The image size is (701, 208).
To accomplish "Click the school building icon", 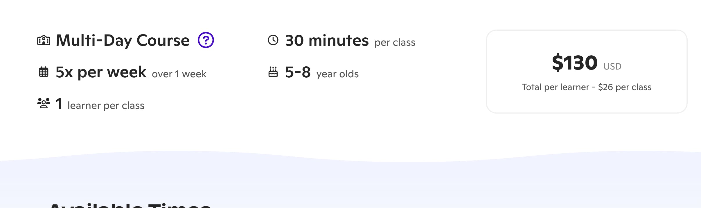I will point(44,40).
